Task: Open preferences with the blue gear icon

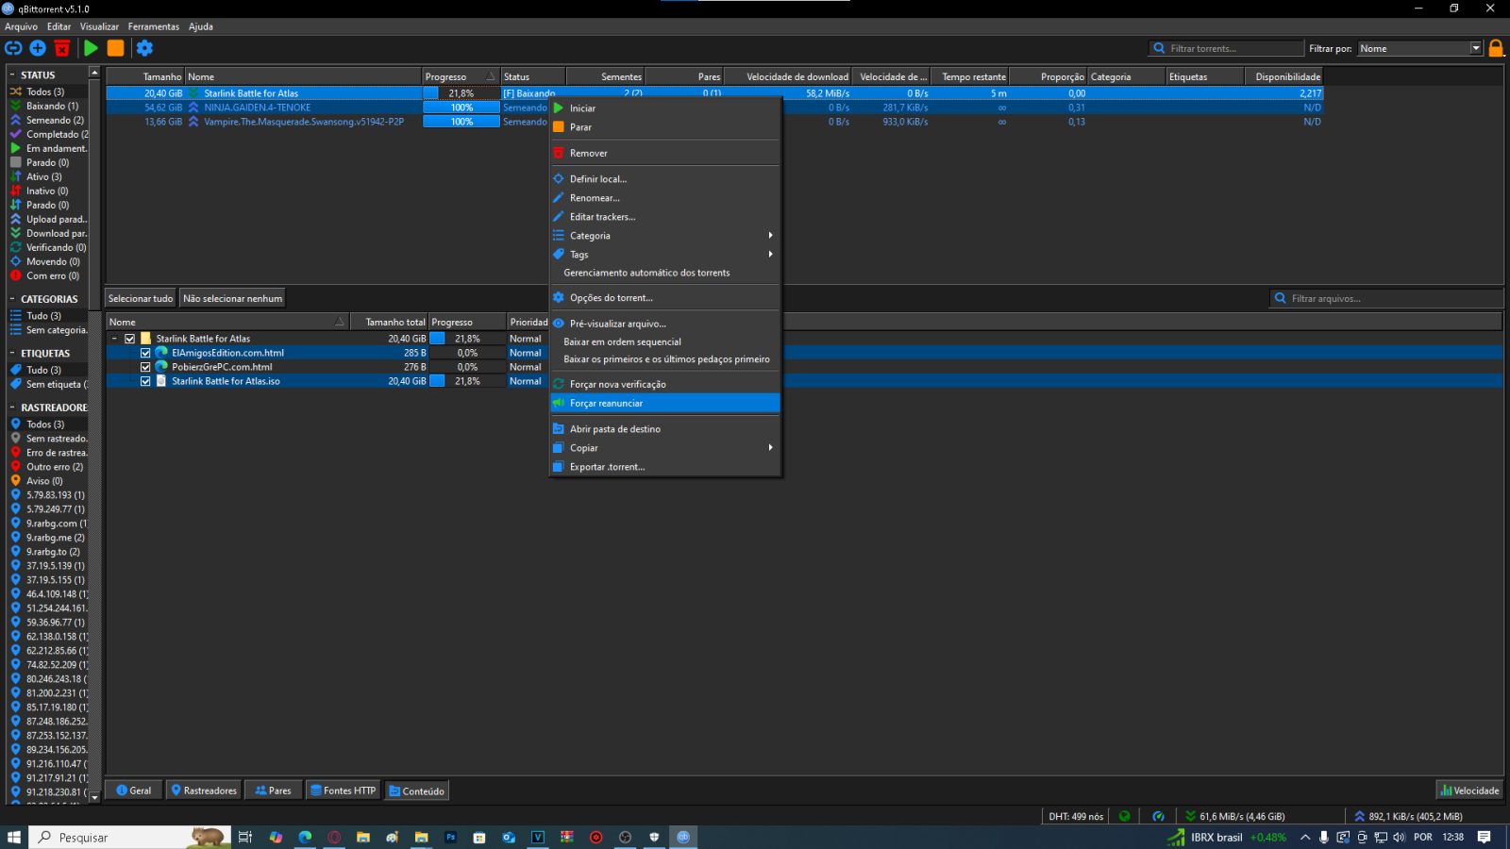Action: [x=144, y=48]
